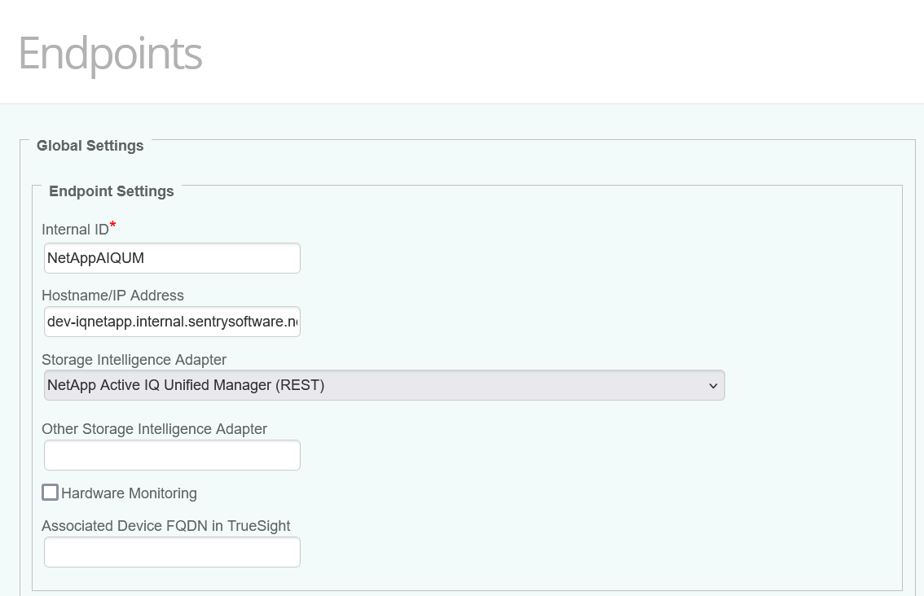Click the Global Settings section label
Image resolution: width=924 pixels, height=596 pixels.
[90, 145]
